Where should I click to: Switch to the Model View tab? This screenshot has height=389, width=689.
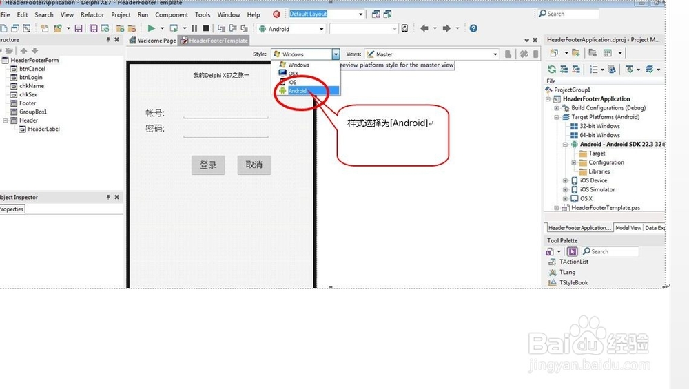628,227
